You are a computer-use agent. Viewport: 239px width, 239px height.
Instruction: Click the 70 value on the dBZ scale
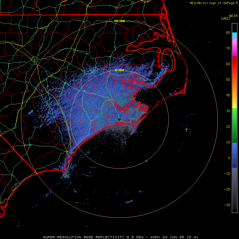[x=228, y=48]
